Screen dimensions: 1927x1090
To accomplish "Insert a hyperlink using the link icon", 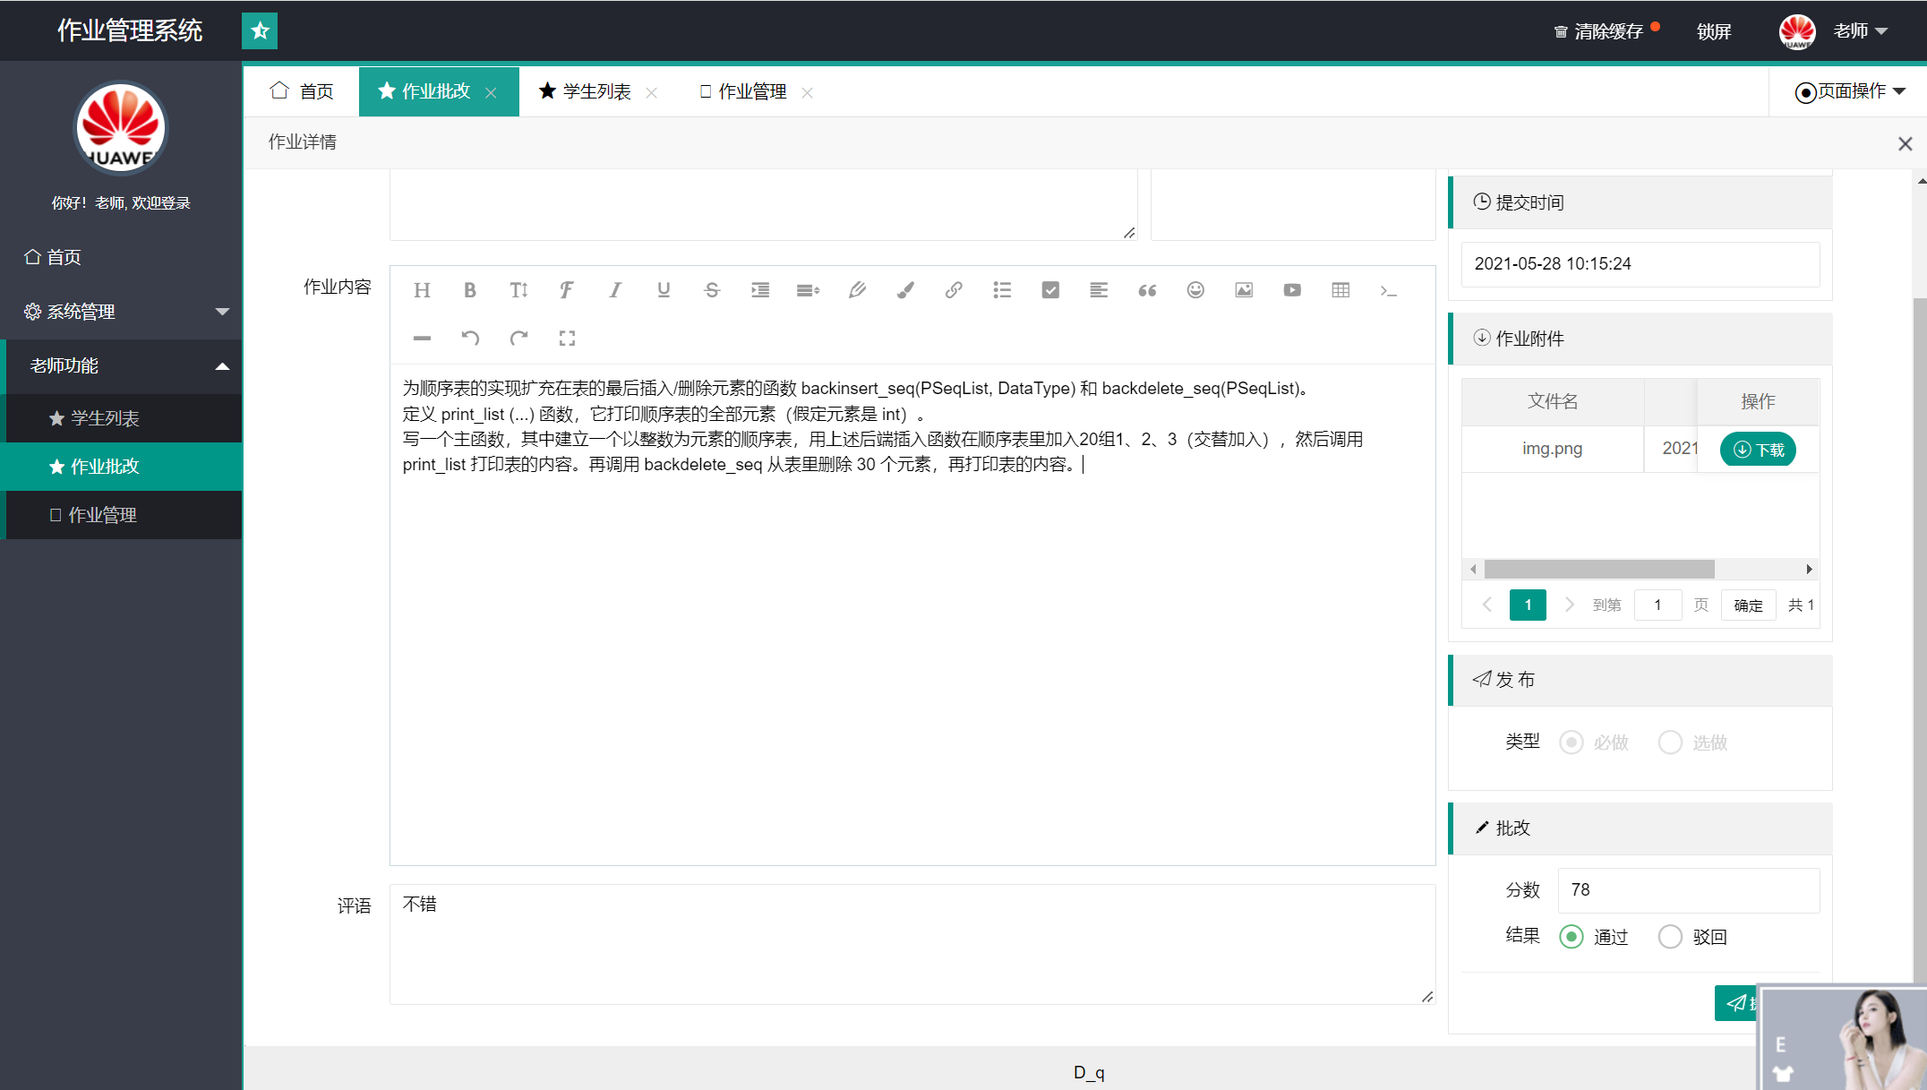I will pyautogui.click(x=954, y=290).
